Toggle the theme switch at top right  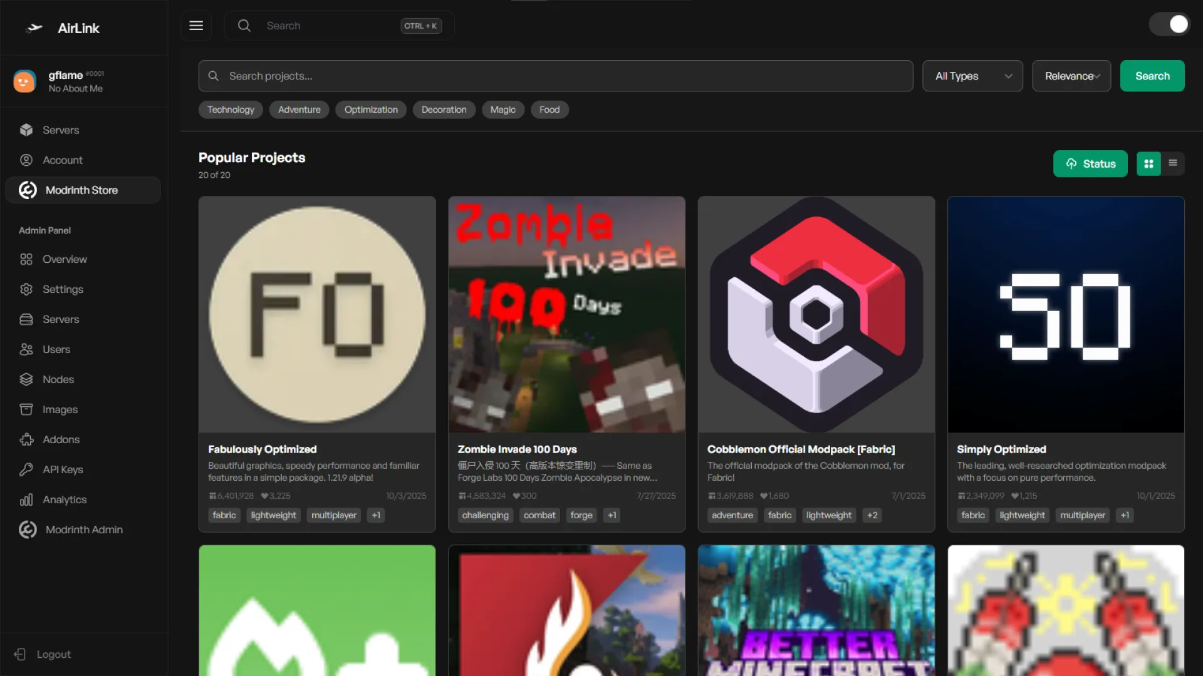1169,24
